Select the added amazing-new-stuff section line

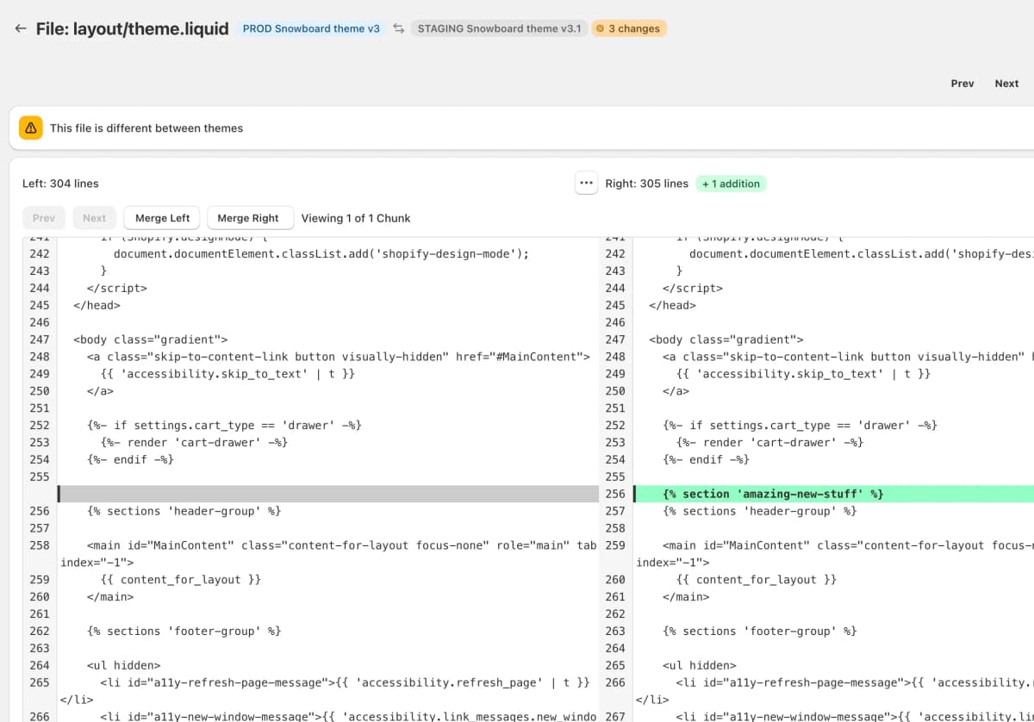pyautogui.click(x=769, y=494)
